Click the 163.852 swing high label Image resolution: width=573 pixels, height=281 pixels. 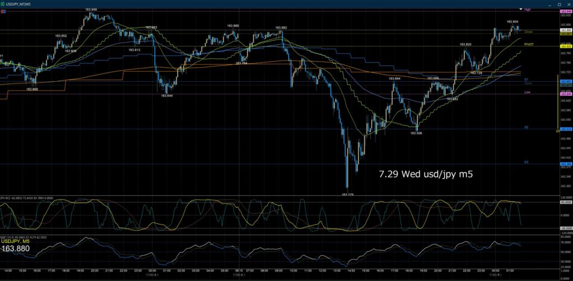[x=61, y=36]
